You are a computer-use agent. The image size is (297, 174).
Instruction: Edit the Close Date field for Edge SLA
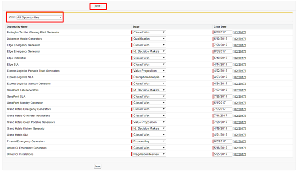[223, 65]
